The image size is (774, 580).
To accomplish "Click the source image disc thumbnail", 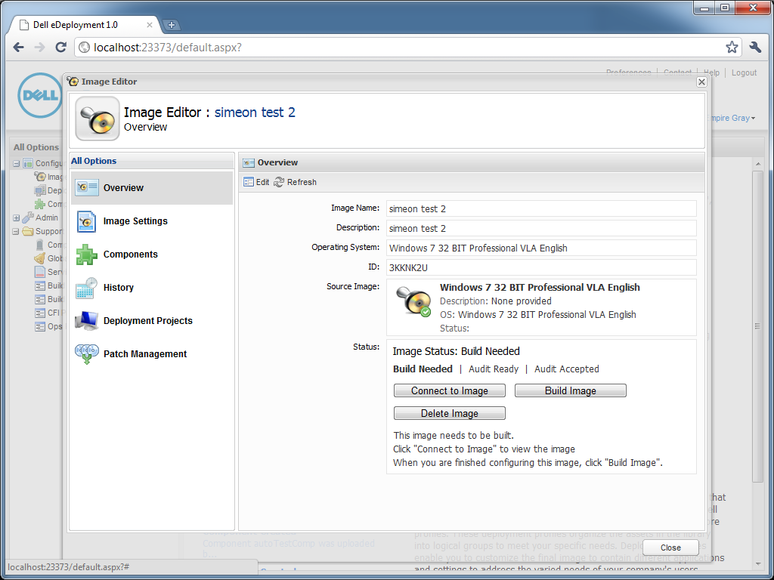I will point(413,301).
